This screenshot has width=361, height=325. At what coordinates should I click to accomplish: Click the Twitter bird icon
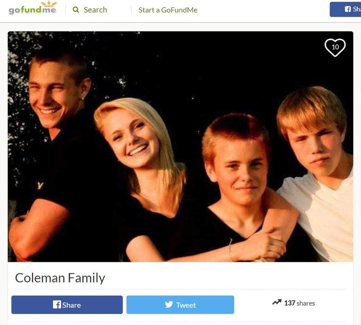click(x=169, y=304)
